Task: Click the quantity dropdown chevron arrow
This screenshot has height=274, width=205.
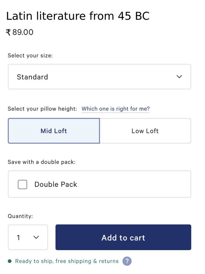Action: (36, 237)
